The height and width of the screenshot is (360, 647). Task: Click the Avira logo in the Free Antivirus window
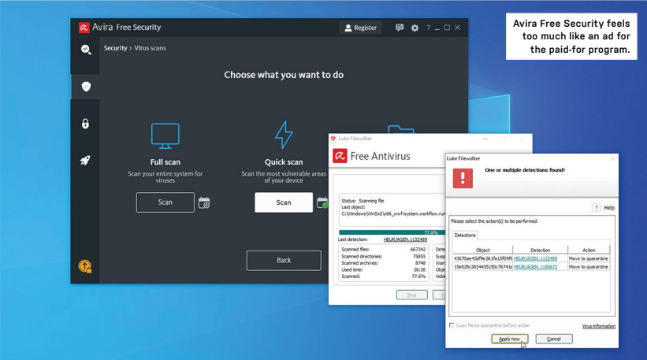[340, 156]
